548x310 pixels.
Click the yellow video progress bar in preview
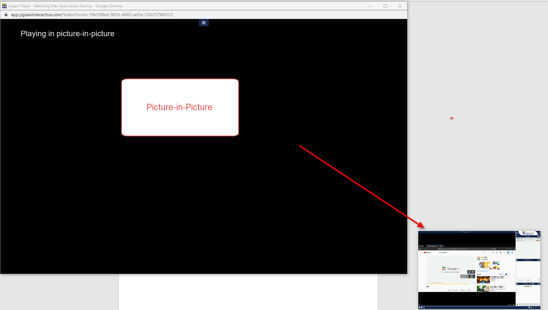coord(448,284)
